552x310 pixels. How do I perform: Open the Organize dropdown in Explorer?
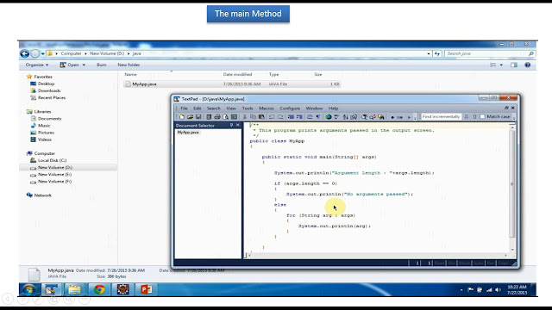(36, 65)
